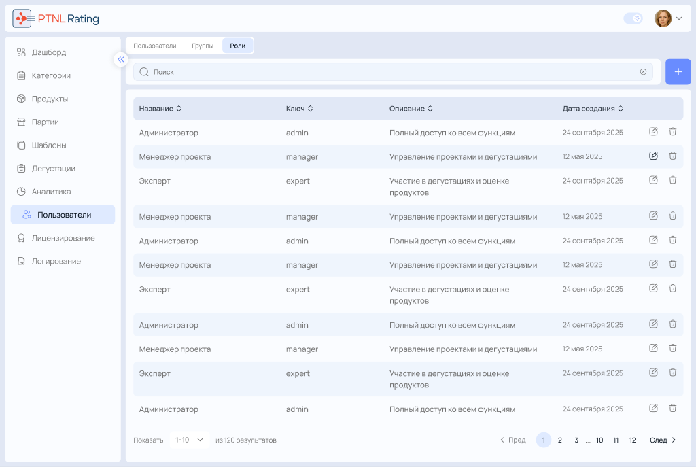Jump to page 2
696x467 pixels.
tap(560, 440)
